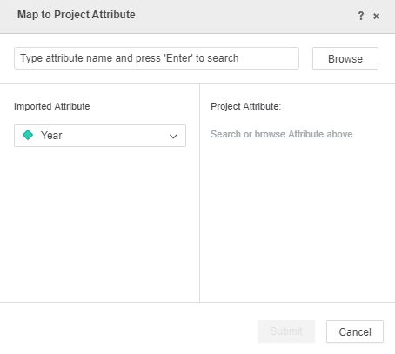Click the green diamond attribute icon
Screen dimensions: 395x354
[28, 135]
